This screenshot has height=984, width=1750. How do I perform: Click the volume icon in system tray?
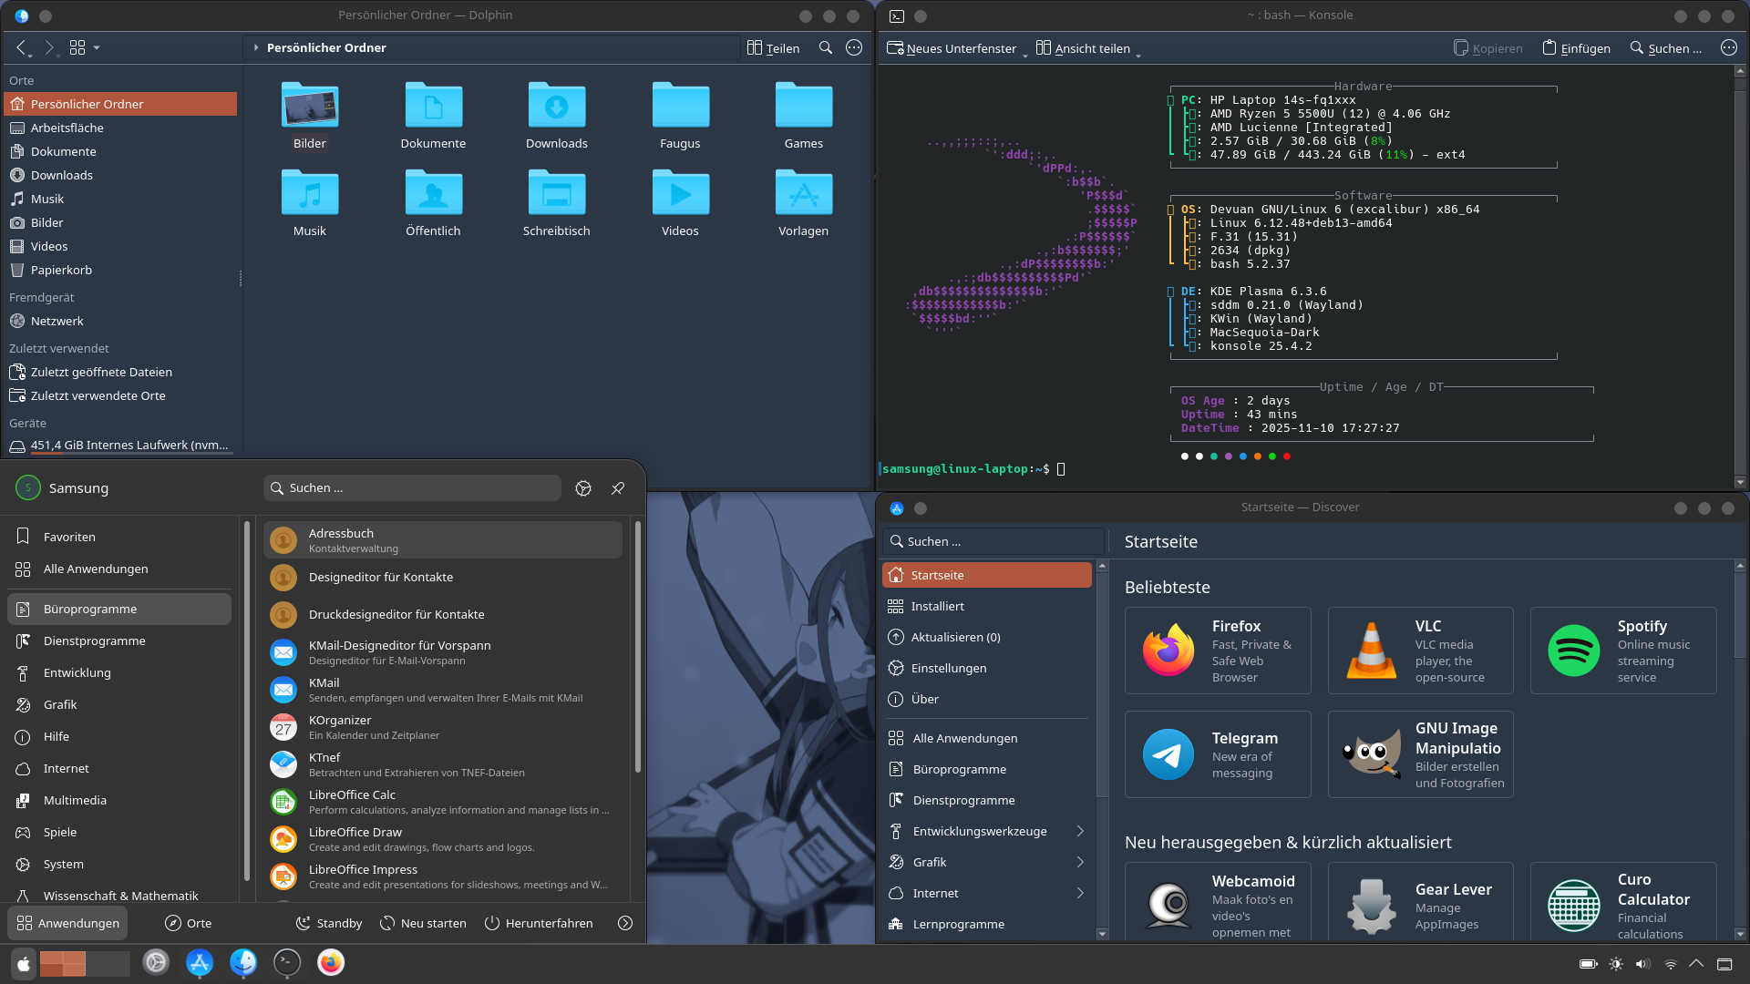click(1642, 964)
